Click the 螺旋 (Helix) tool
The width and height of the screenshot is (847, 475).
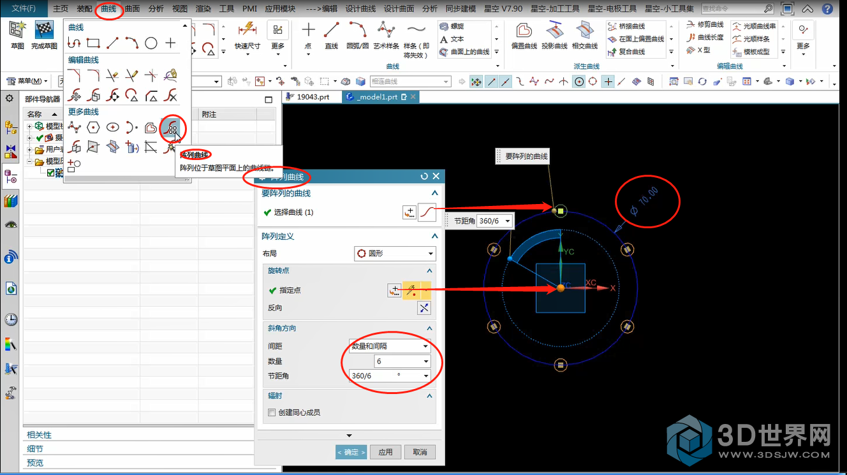tap(452, 26)
